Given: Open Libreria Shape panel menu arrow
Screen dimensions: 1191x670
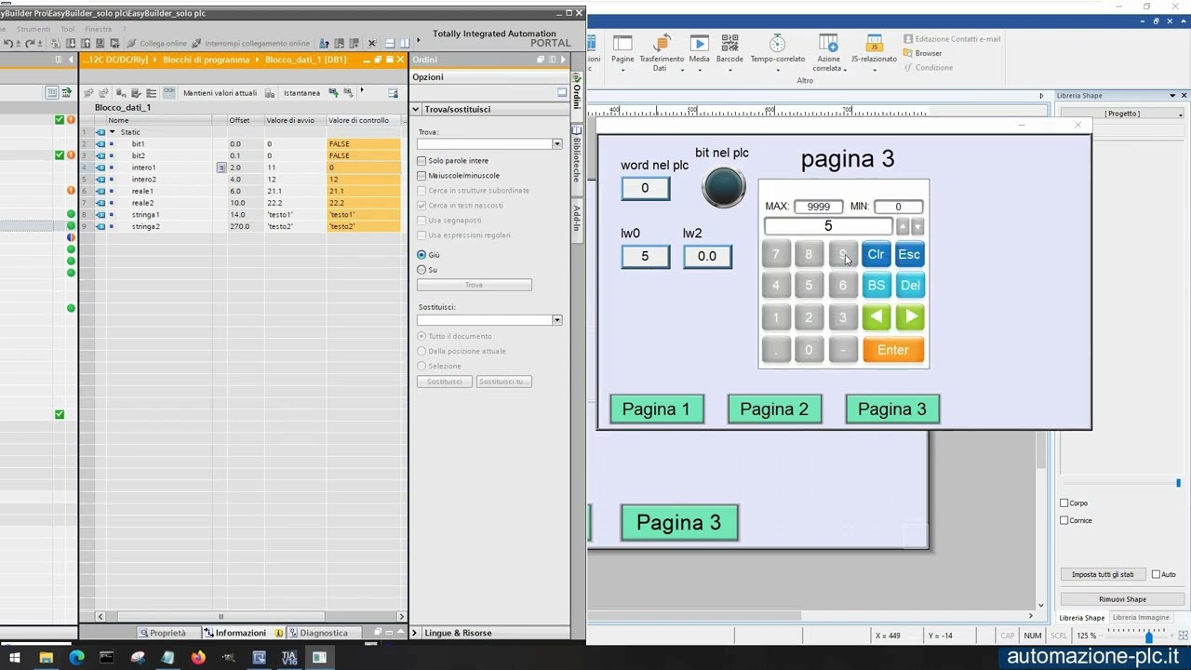Looking at the screenshot, I should pos(1172,96).
